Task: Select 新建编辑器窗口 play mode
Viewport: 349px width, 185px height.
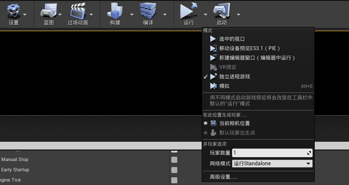Action: [x=258, y=58]
